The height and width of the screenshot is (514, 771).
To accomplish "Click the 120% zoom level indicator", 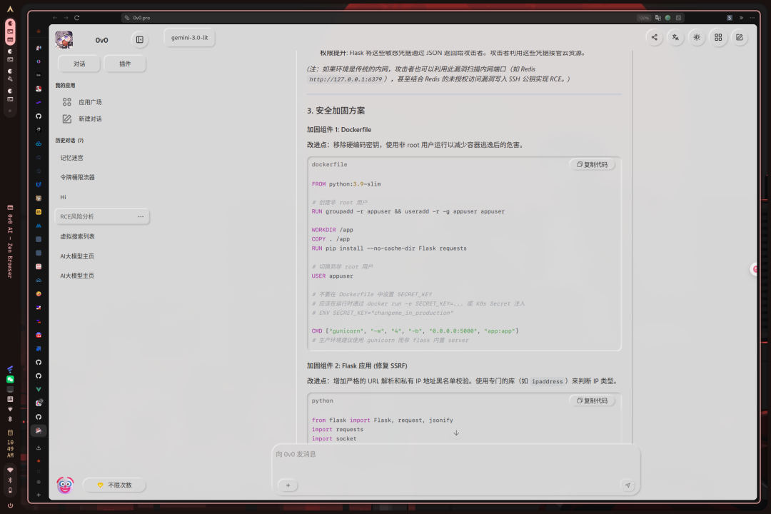I will [x=644, y=18].
